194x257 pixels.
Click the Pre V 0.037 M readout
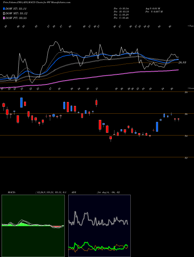point(154,12)
